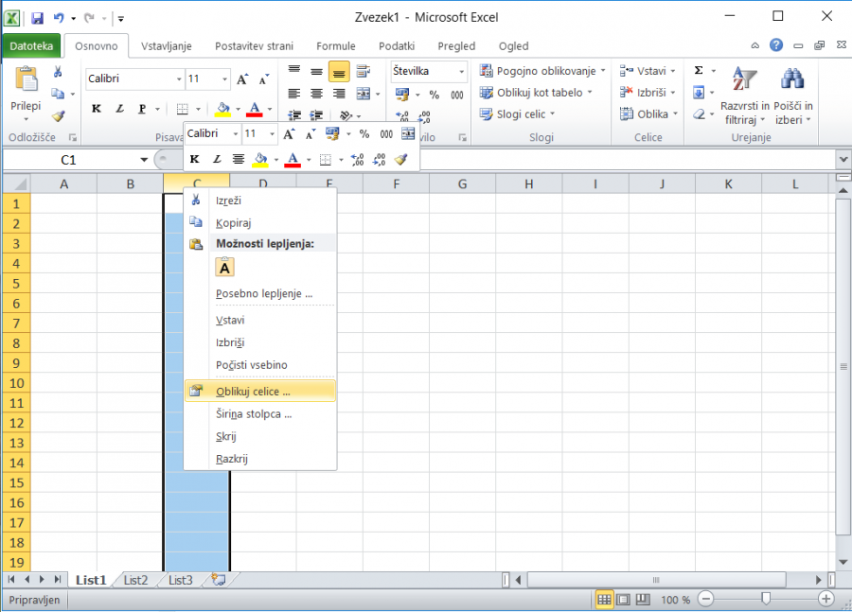The width and height of the screenshot is (852, 612).
Task: Select the List2 sheet tab
Action: (x=135, y=580)
